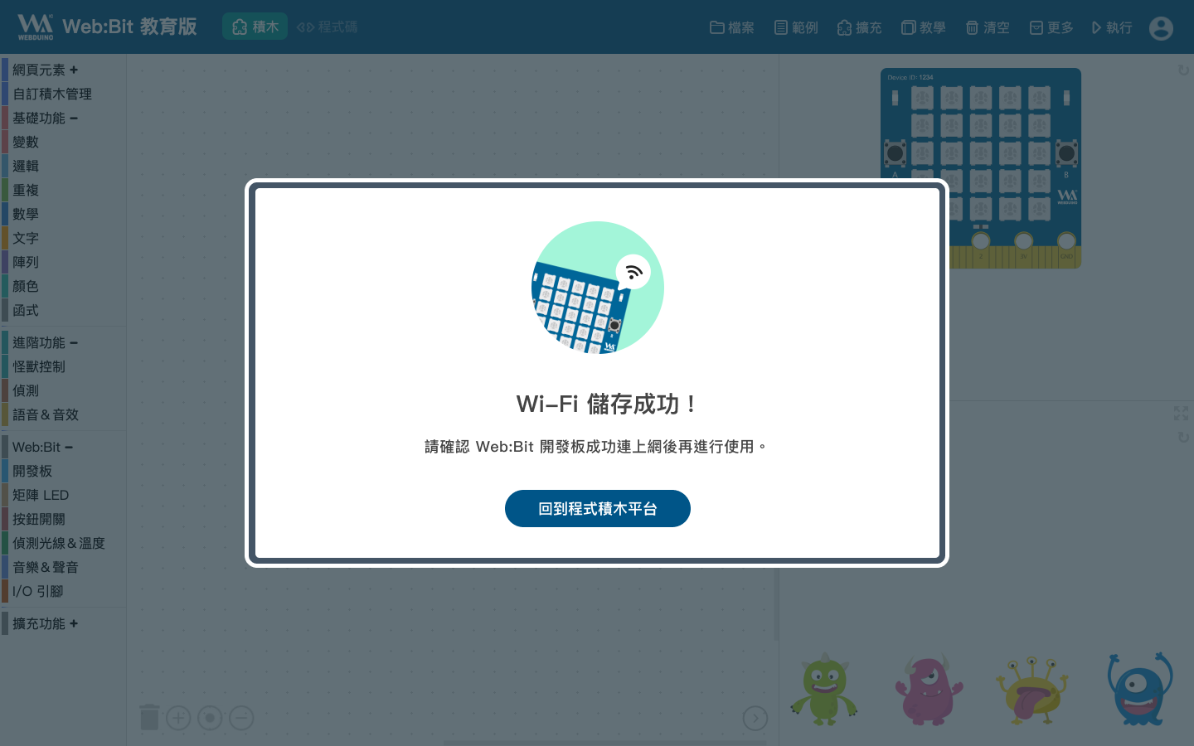Open the 矩陣 LED block category

(x=41, y=495)
